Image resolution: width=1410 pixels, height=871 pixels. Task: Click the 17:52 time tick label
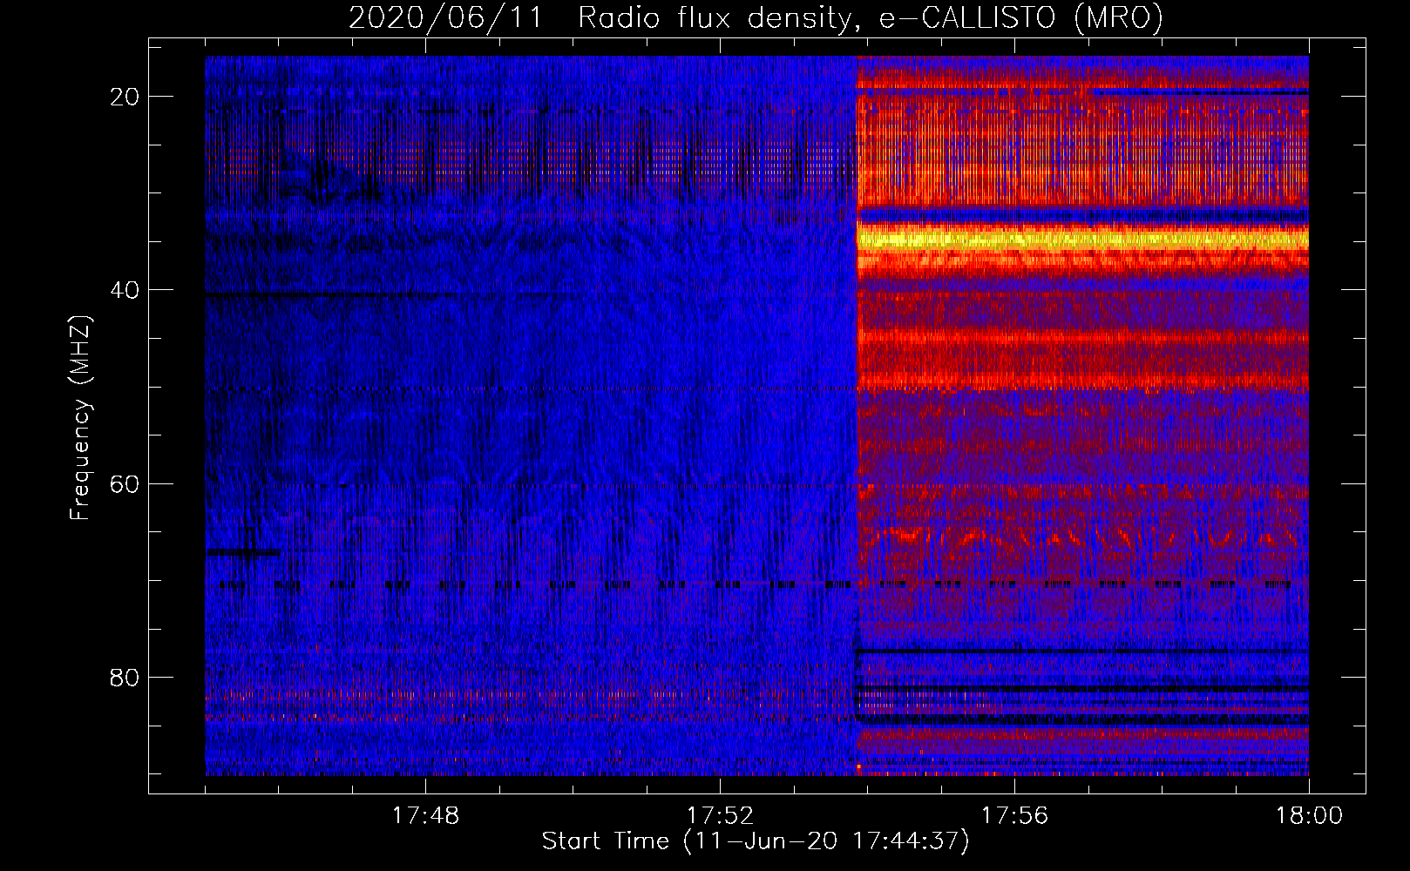pos(720,816)
